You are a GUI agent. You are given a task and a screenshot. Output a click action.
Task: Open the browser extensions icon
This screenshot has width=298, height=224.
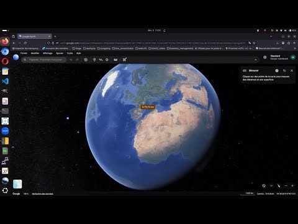(289, 43)
